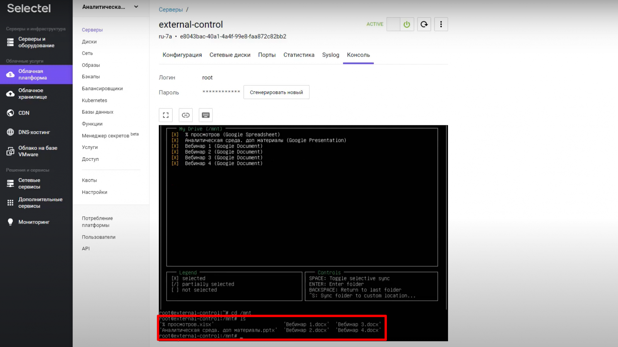
Task: Open the Услуги submenu item
Action: pos(90,147)
